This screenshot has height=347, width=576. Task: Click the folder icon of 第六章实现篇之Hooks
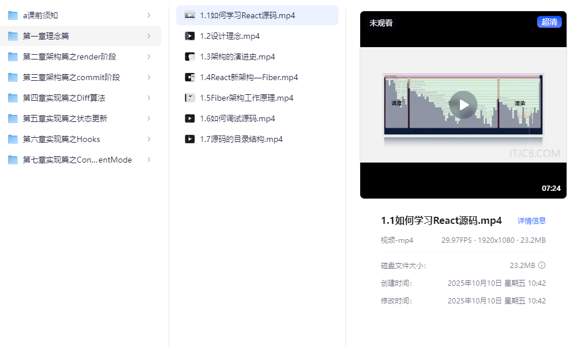coord(13,139)
